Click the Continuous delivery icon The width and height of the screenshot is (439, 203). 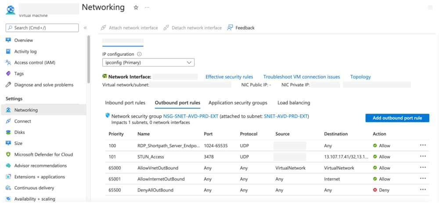[8, 188]
